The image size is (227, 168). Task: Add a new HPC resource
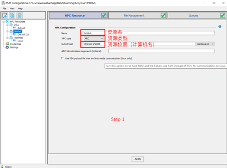click(x=5, y=15)
